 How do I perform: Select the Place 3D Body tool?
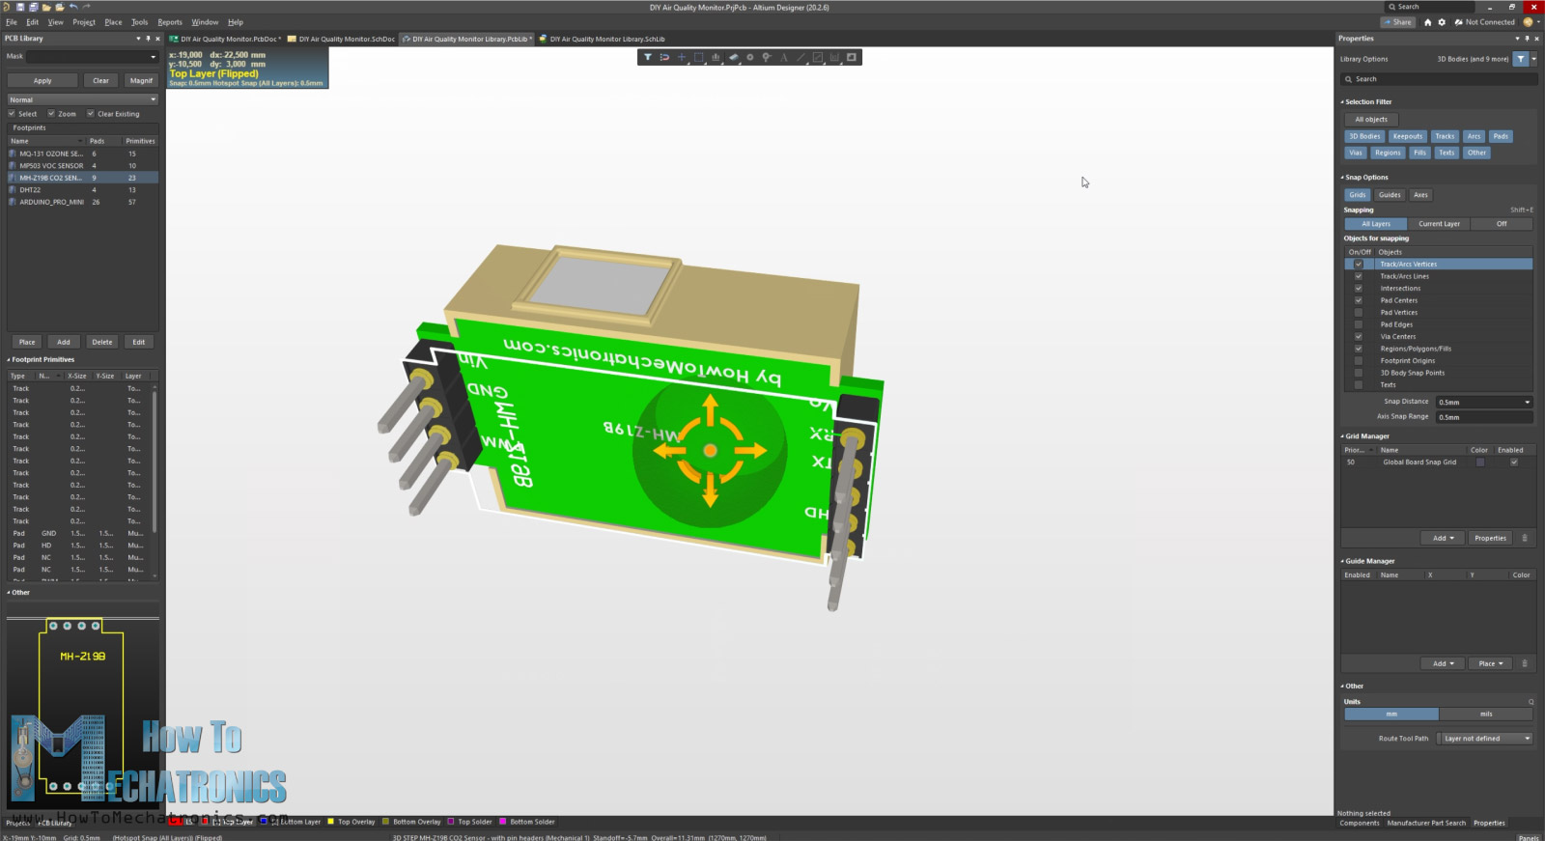[733, 58]
